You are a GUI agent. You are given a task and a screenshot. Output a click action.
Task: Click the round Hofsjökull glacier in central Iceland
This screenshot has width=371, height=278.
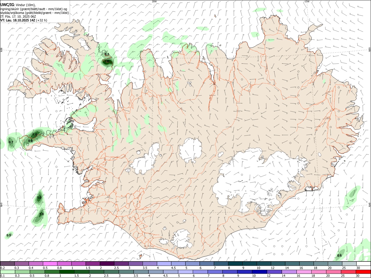(190, 150)
